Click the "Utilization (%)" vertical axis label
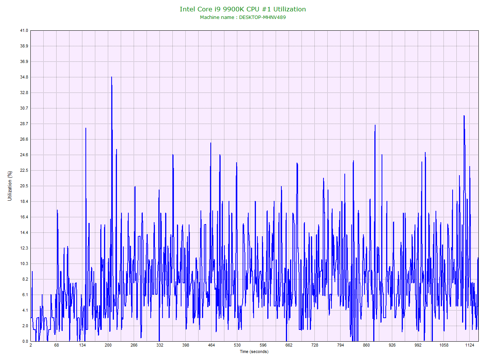The width and height of the screenshot is (486, 364). pos(10,186)
